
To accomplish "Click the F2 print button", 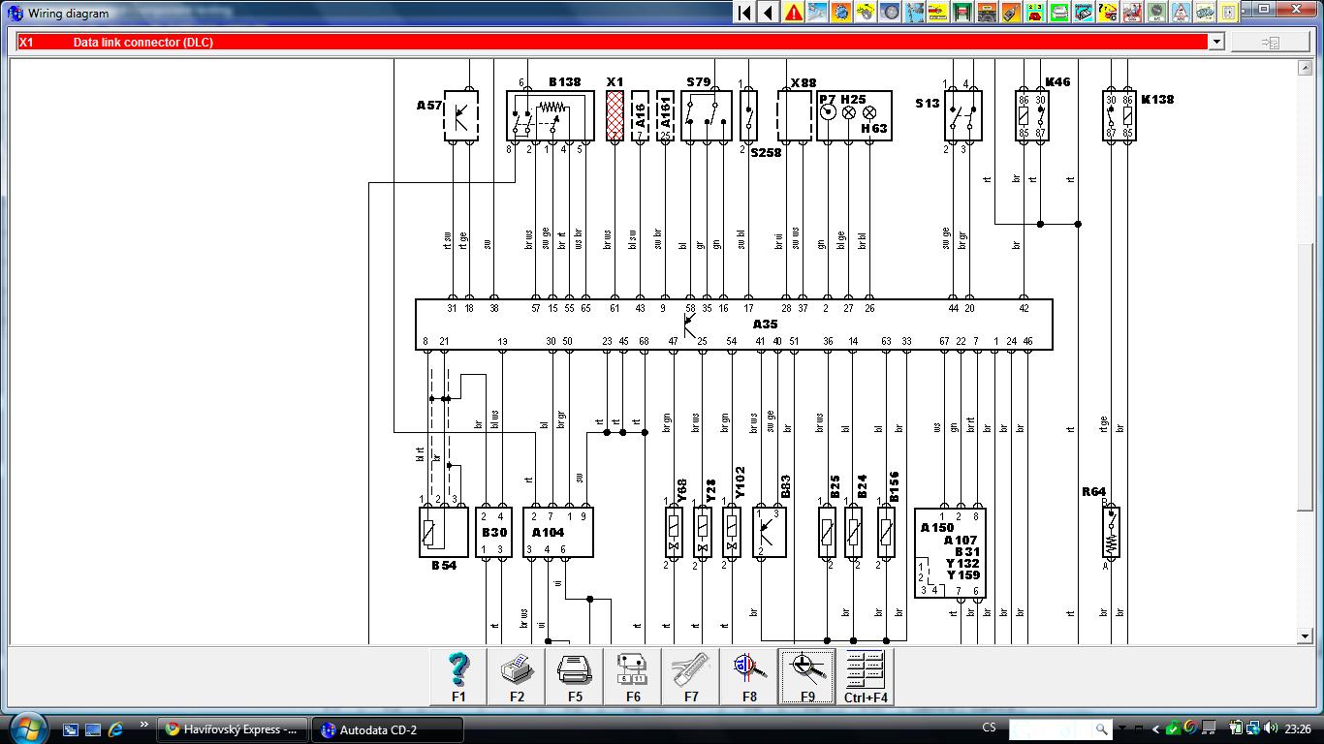I will [x=517, y=675].
